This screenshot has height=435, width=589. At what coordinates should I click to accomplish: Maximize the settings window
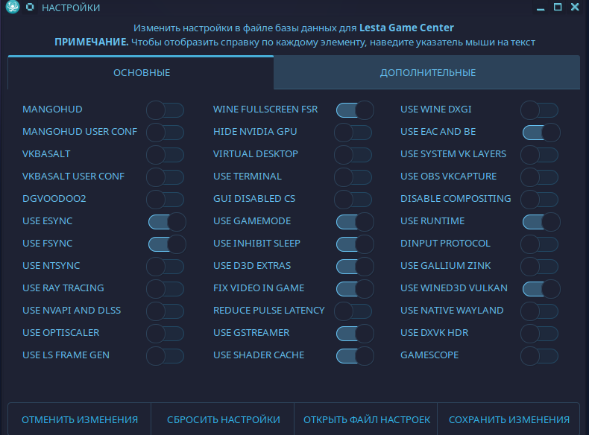(558, 8)
